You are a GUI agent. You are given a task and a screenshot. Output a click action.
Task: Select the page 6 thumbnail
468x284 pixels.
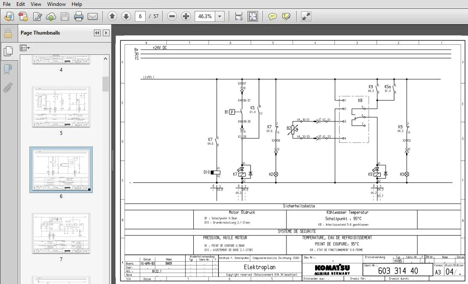click(61, 170)
